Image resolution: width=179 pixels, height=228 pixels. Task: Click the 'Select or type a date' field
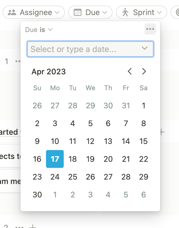[x=83, y=49]
